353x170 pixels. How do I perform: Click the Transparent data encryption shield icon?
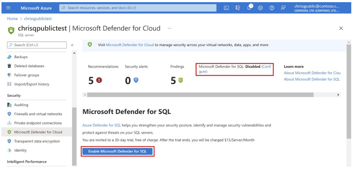pyautogui.click(x=9, y=141)
